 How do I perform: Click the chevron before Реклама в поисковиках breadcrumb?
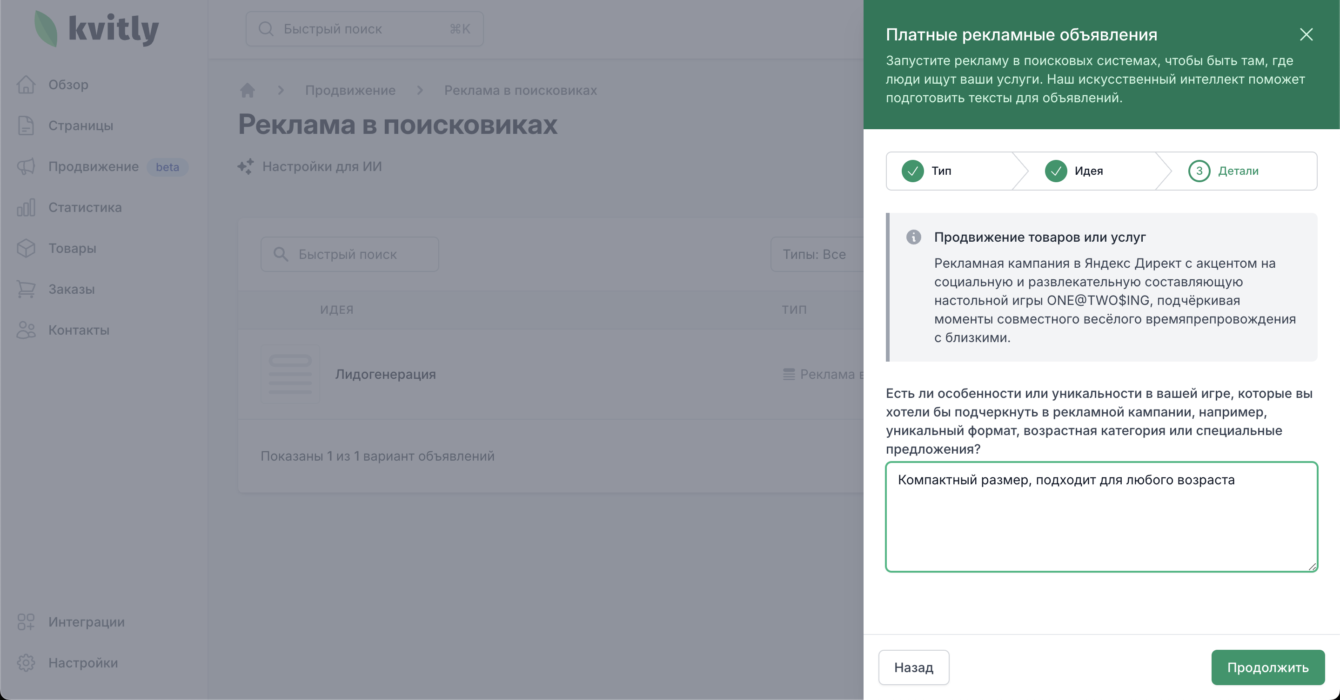point(420,91)
